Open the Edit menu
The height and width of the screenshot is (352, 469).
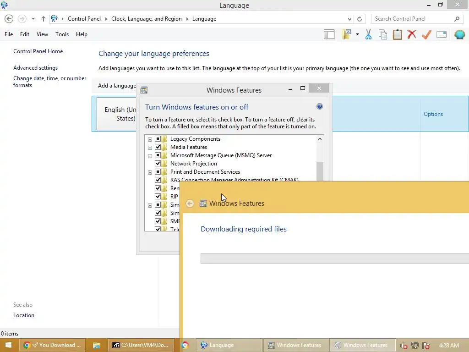click(25, 34)
